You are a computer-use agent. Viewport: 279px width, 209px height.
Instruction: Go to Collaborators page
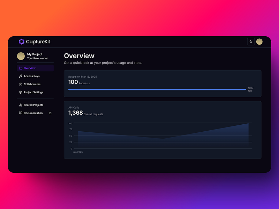click(x=35, y=84)
